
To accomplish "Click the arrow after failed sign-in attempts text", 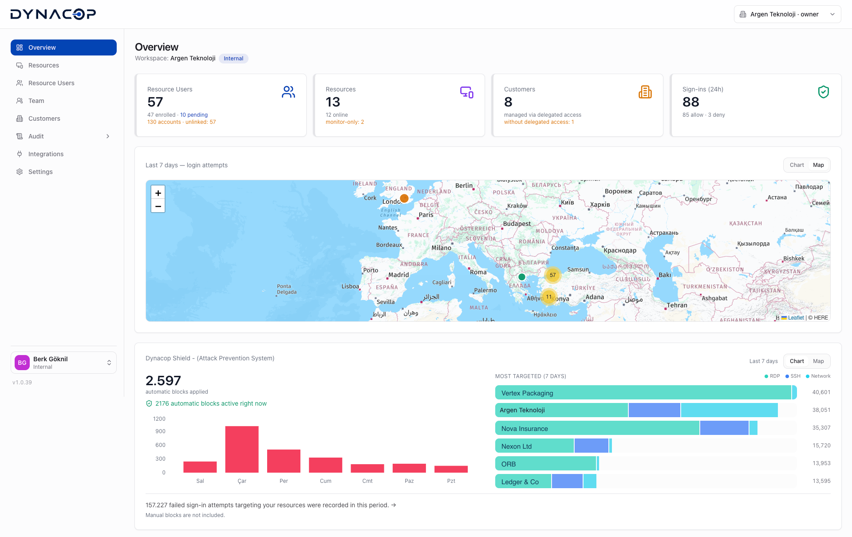I will click(394, 505).
